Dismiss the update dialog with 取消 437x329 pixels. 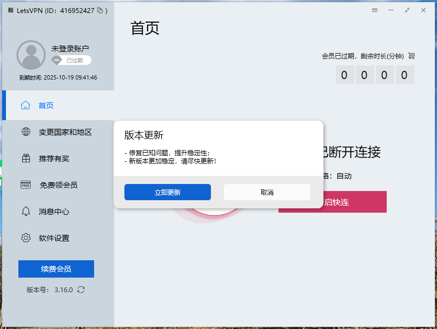pos(267,192)
